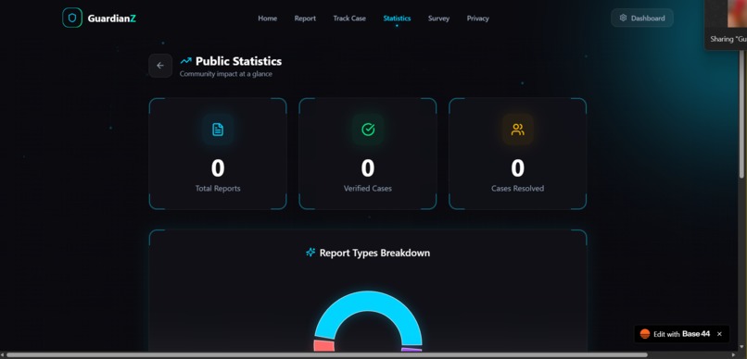Click the people icon above Cases Resolved
Image resolution: width=747 pixels, height=359 pixels.
517,130
